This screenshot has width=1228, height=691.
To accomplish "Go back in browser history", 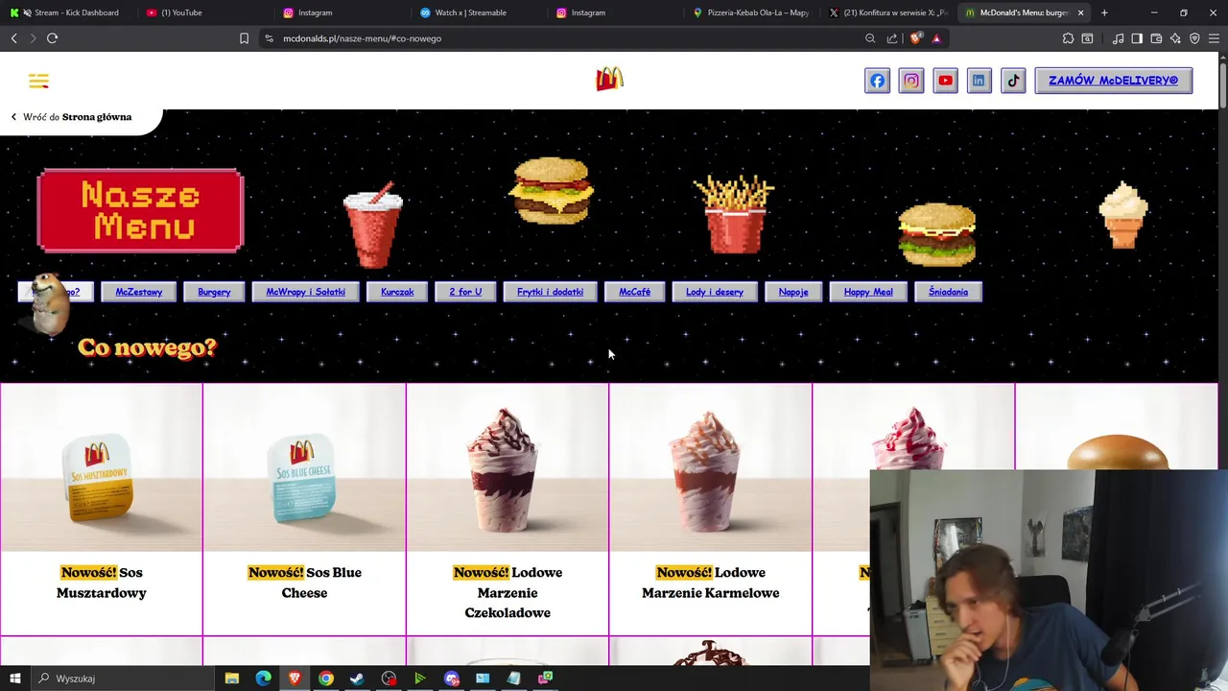I will pyautogui.click(x=13, y=38).
